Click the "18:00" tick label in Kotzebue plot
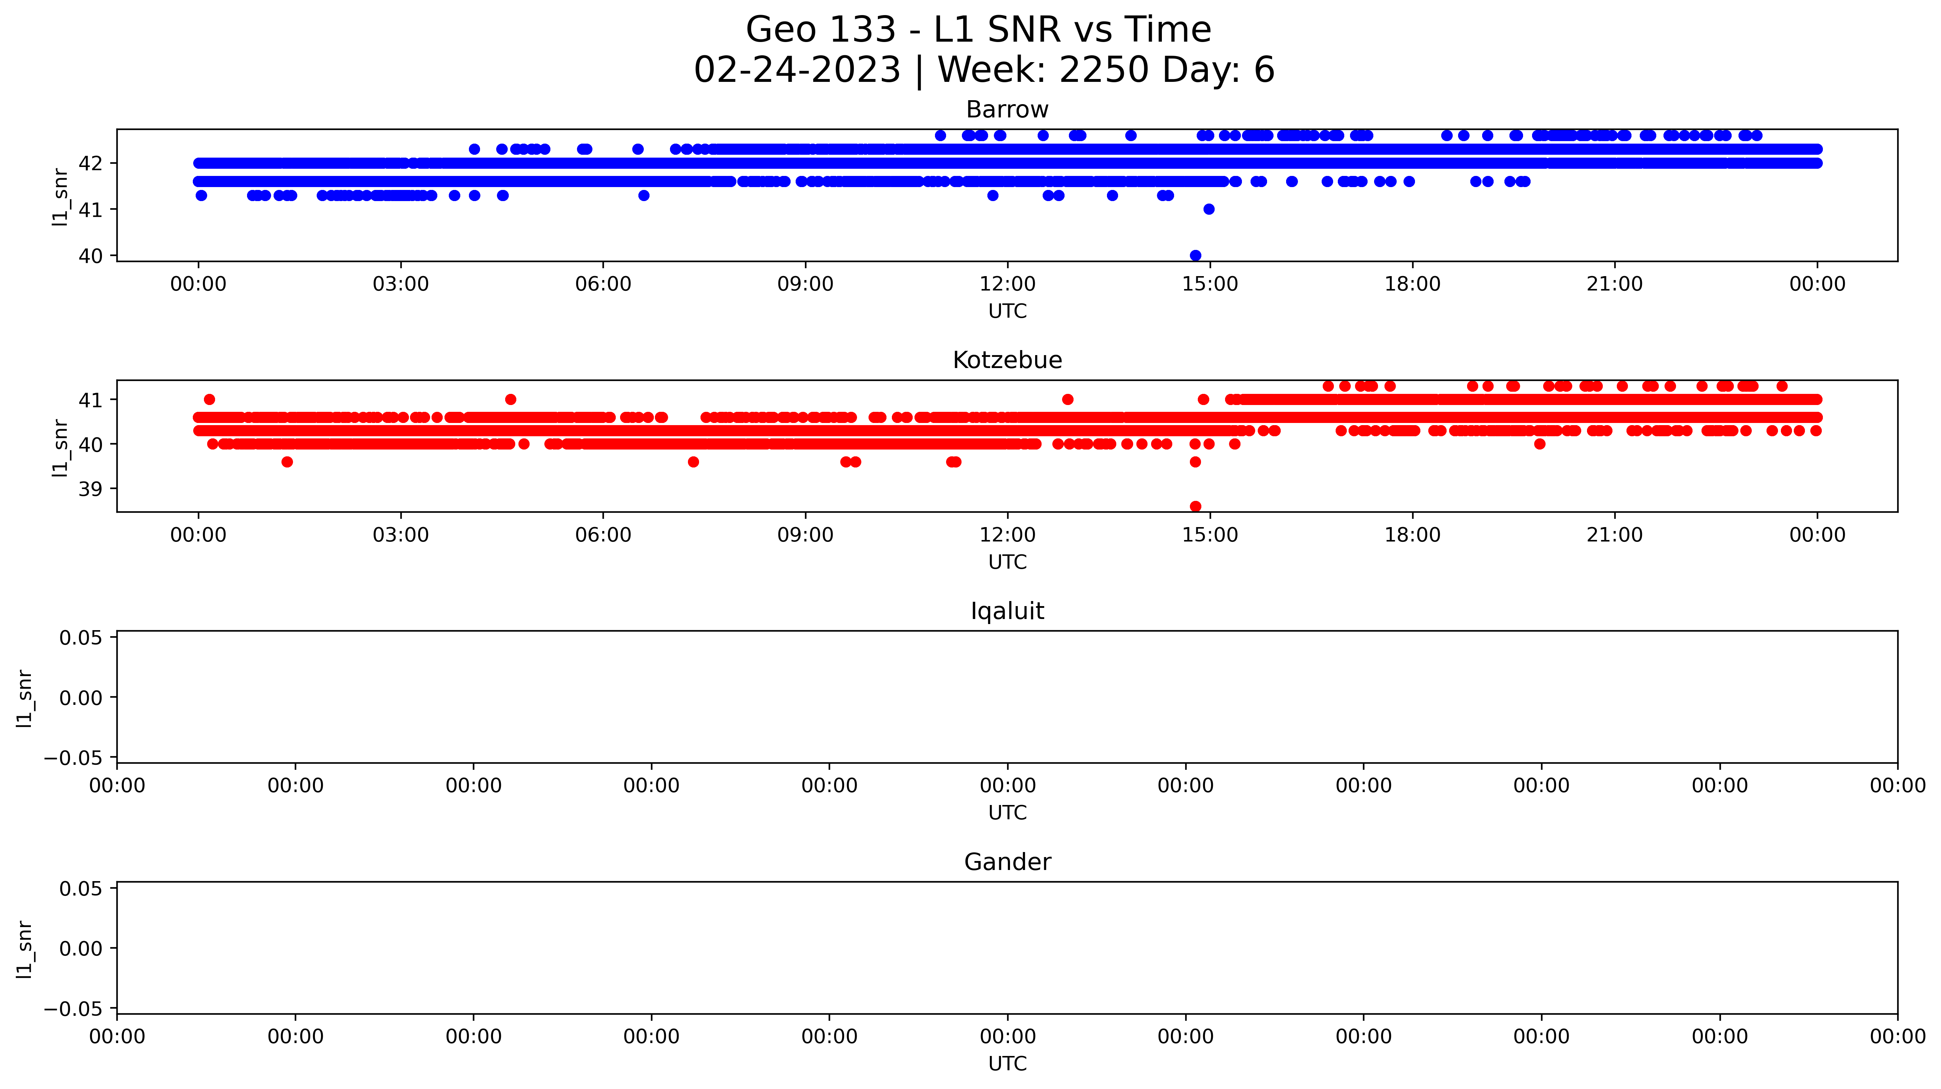1941x1089 pixels. pyautogui.click(x=1412, y=536)
